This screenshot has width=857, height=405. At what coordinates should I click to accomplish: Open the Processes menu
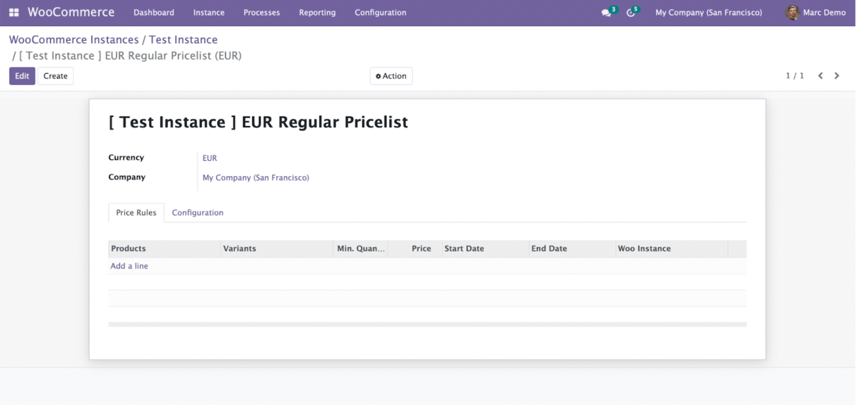[x=262, y=13]
